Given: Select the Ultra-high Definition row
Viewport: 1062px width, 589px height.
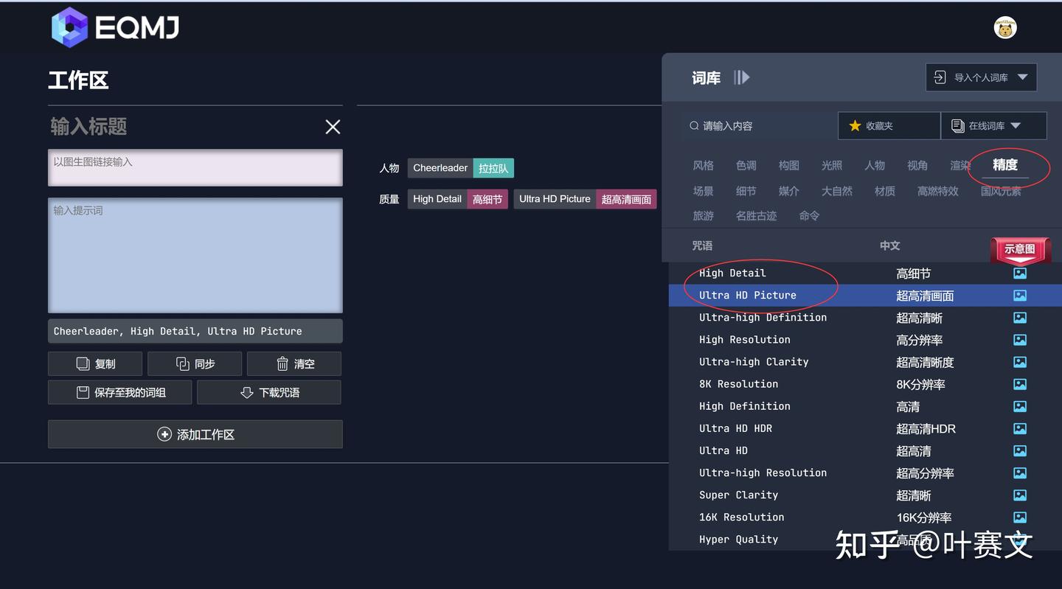Looking at the screenshot, I should (865, 318).
